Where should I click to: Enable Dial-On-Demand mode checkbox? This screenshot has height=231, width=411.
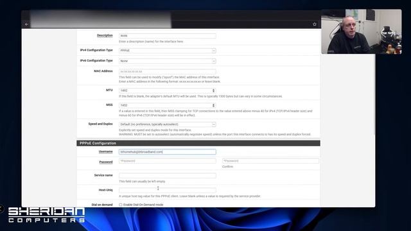pyautogui.click(x=121, y=205)
